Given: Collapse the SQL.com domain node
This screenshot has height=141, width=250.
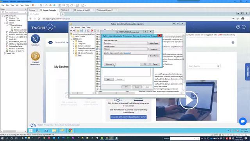Looking at the screenshot, I should pos(71,39).
